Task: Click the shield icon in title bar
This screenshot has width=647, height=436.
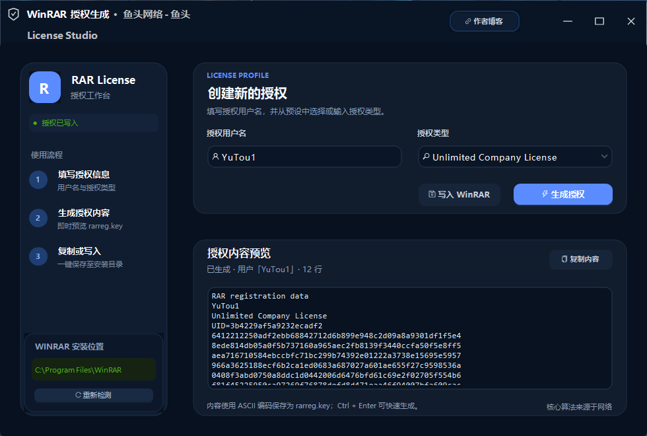Action: (x=14, y=15)
